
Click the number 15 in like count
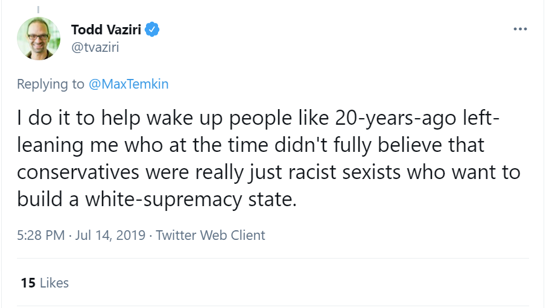(x=28, y=283)
